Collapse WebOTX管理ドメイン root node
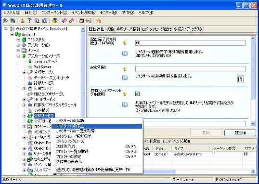 (x=6, y=29)
